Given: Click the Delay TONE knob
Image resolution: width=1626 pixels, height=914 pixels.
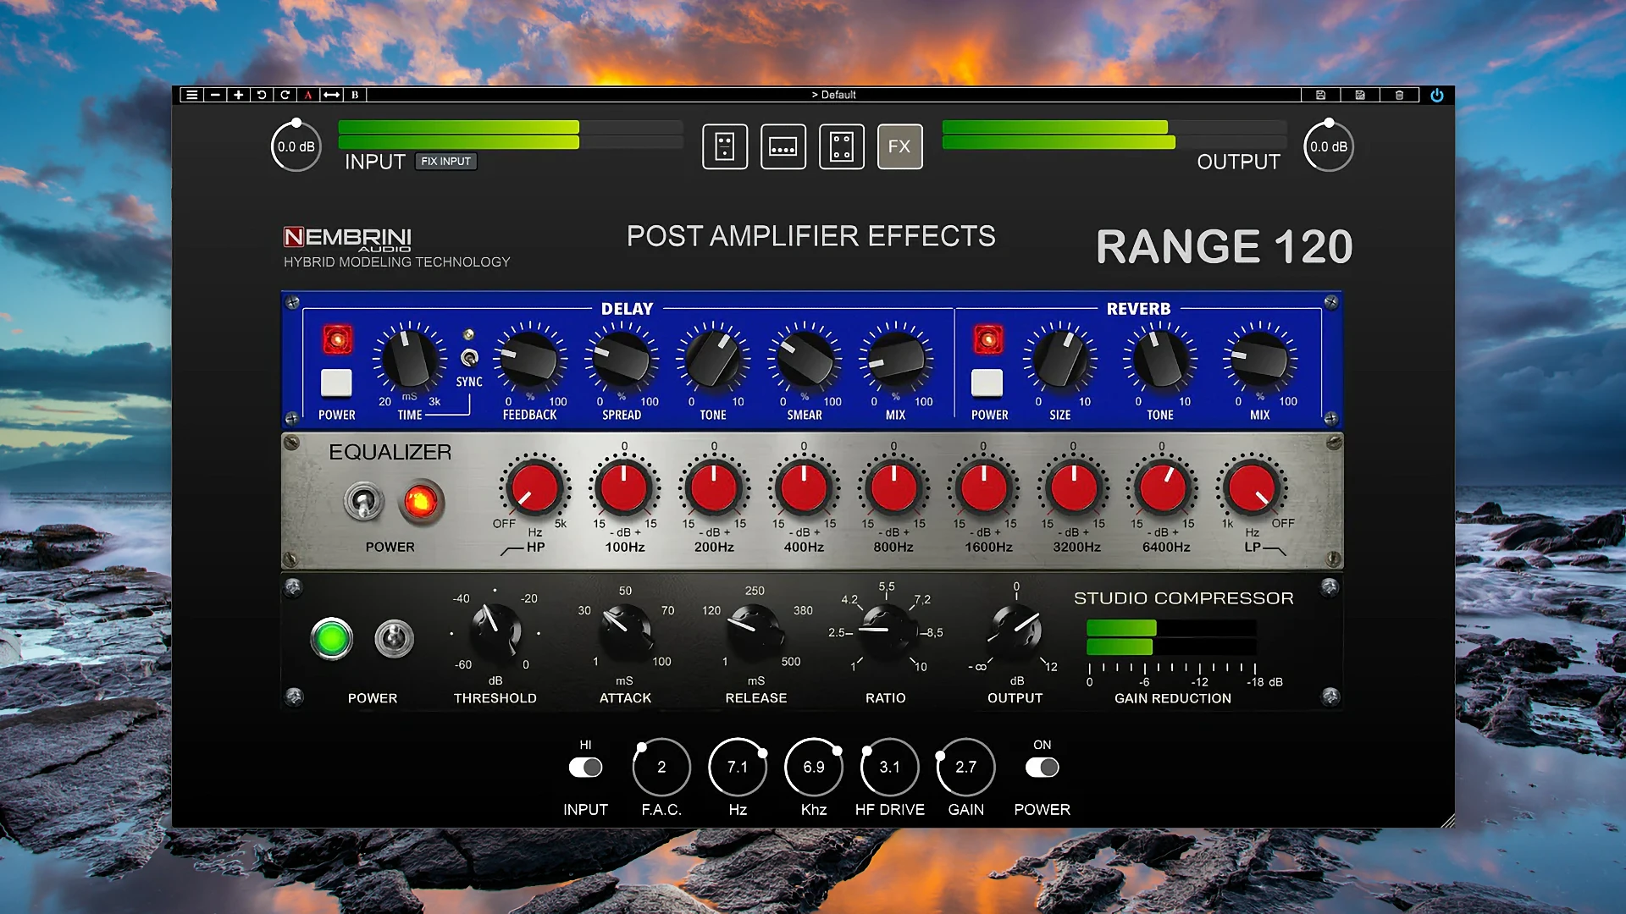Looking at the screenshot, I should [x=713, y=358].
